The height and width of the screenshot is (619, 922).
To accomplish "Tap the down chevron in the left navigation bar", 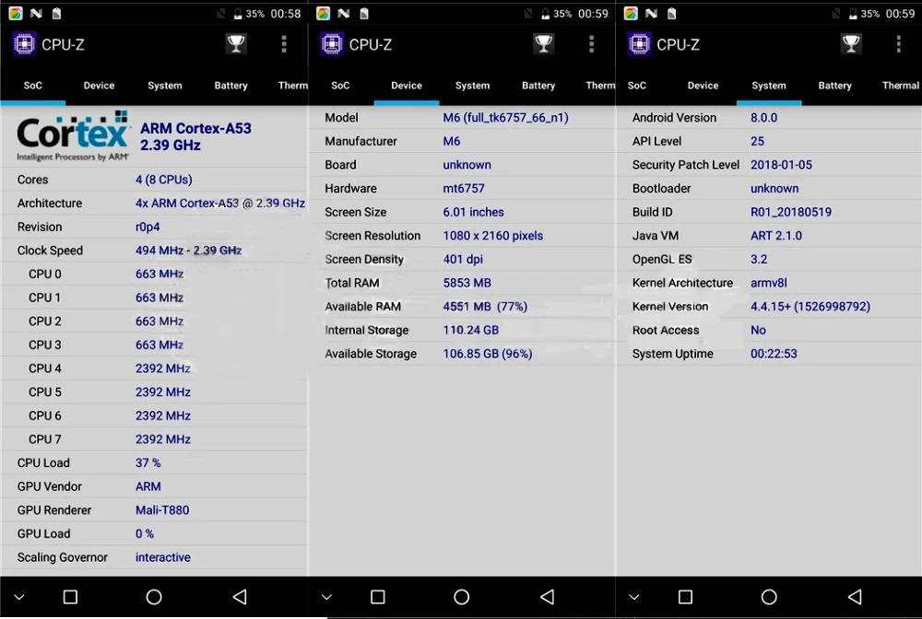I will [x=19, y=597].
